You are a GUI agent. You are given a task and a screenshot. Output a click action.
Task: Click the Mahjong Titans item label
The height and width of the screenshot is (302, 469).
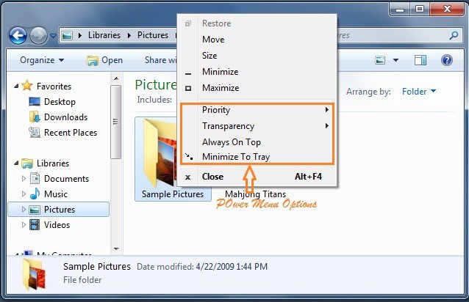(x=255, y=194)
